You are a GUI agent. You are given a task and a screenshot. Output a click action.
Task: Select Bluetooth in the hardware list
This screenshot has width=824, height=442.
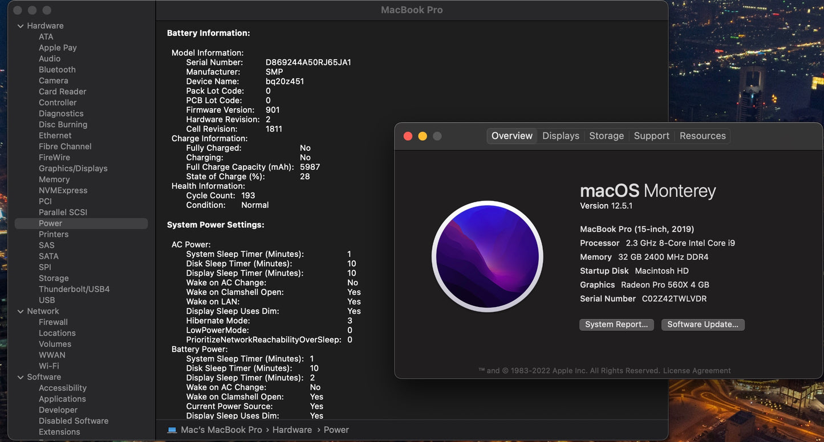click(x=57, y=69)
